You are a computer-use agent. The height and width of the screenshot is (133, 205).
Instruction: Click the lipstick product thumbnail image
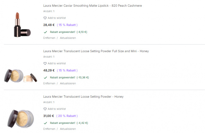coord(22,25)
